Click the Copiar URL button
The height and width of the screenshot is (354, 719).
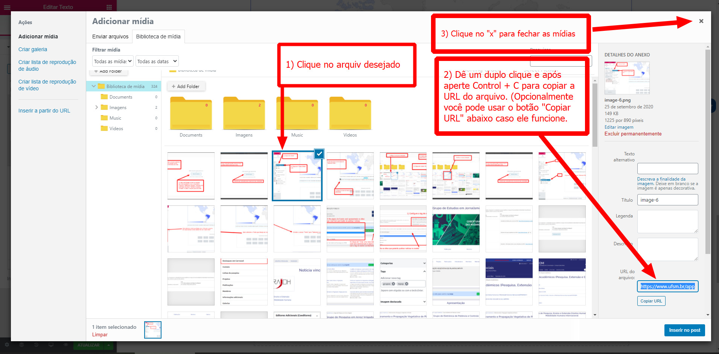click(651, 301)
